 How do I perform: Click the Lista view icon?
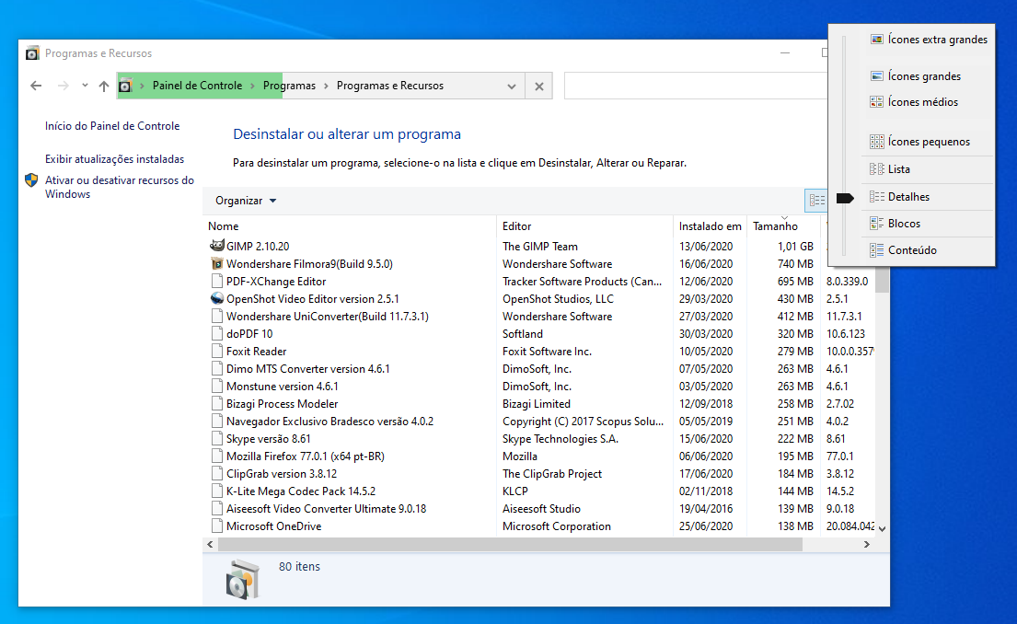(876, 168)
